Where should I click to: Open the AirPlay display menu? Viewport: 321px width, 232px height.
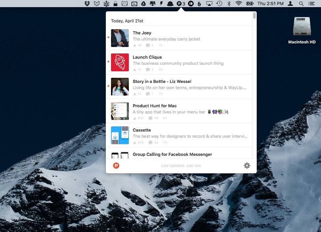(209, 4)
